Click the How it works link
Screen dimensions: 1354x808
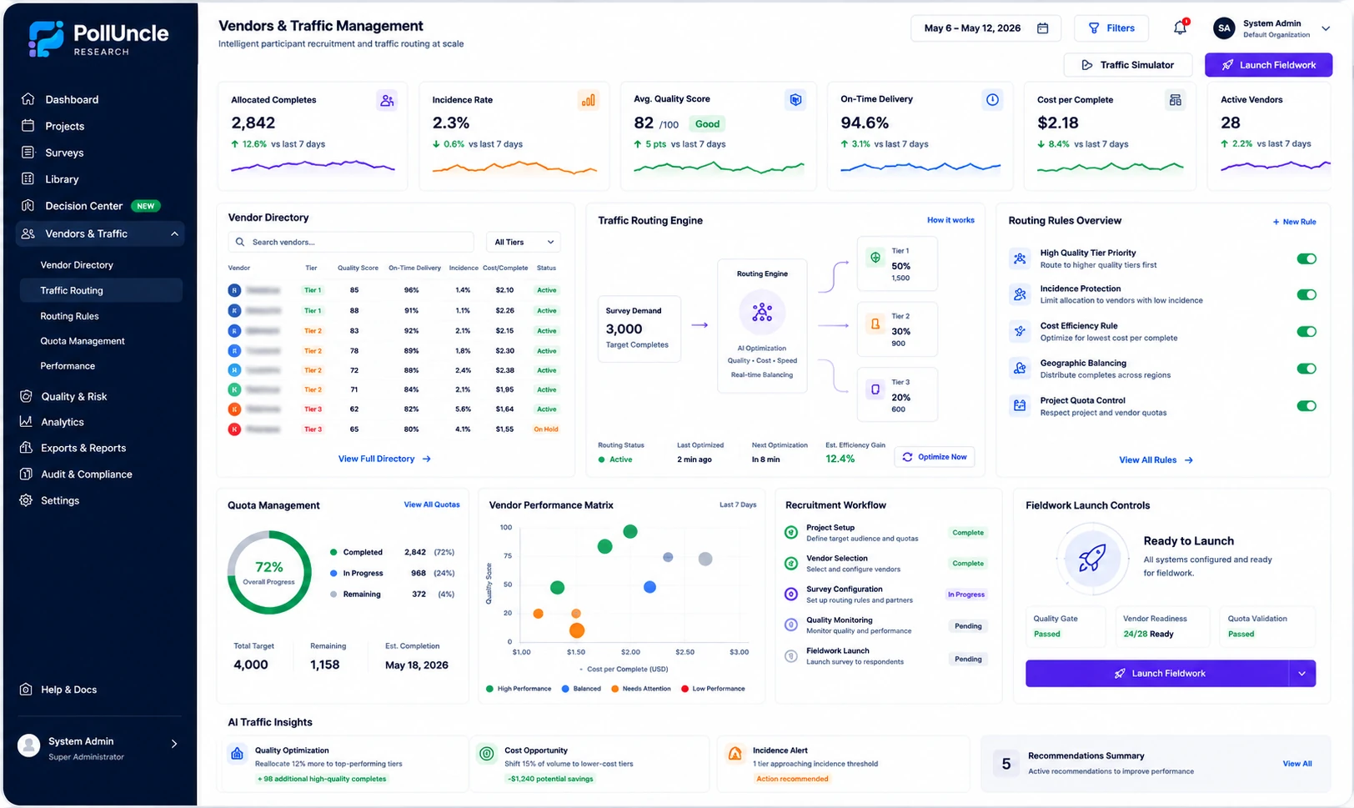[950, 220]
